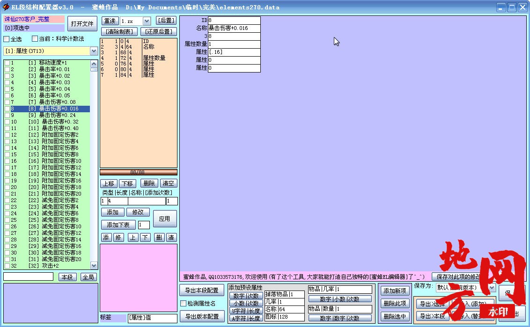
Task: Click the U字符|长度 preset button
Action: (246, 311)
